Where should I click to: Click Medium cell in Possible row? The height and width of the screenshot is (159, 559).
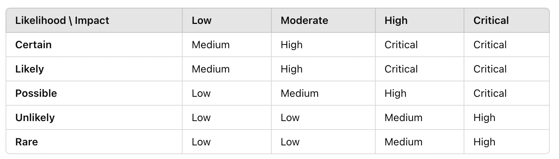tap(299, 93)
